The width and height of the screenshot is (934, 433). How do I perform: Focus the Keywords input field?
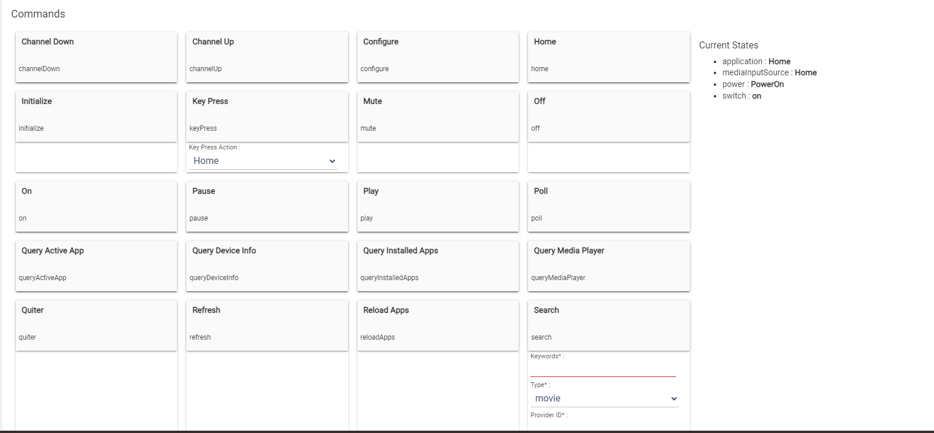[602, 369]
